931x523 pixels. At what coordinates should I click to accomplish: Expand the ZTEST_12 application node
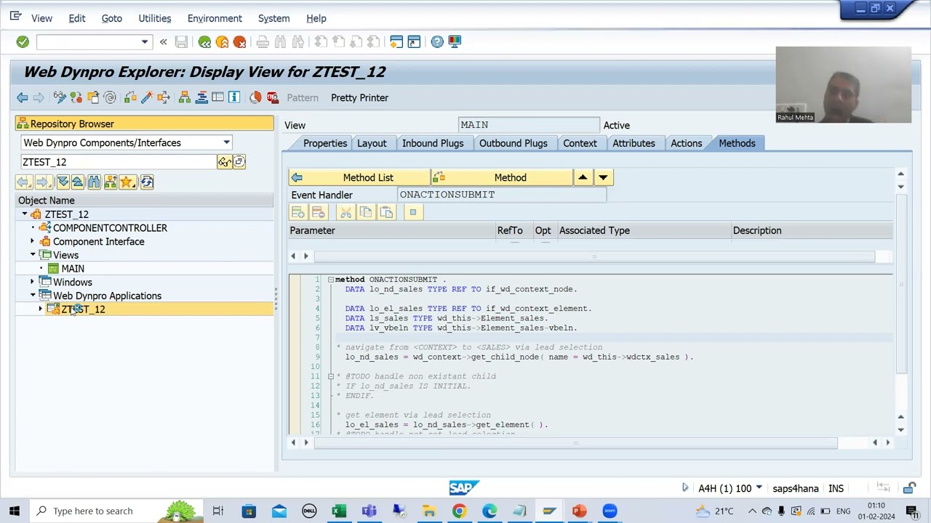click(x=41, y=309)
